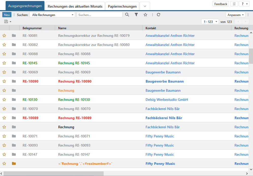This screenshot has width=253, height=176.
Task: Refresh the invoice list
Action: pos(159,15)
